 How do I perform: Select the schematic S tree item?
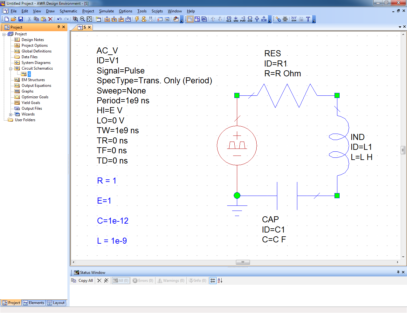coord(29,74)
